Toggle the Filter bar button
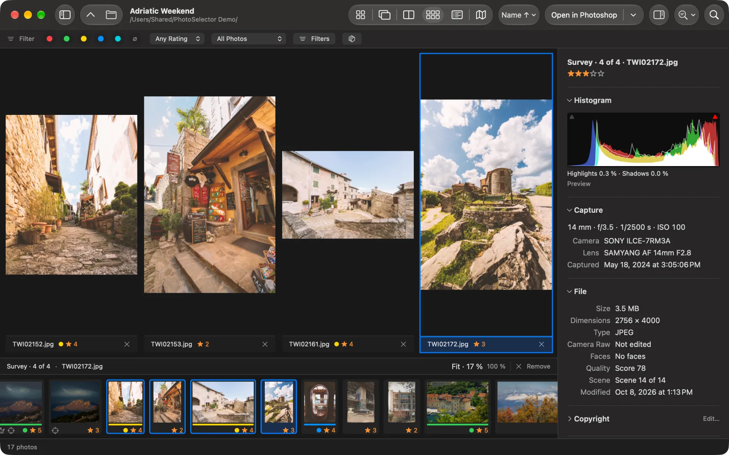The image size is (729, 455). [21, 39]
